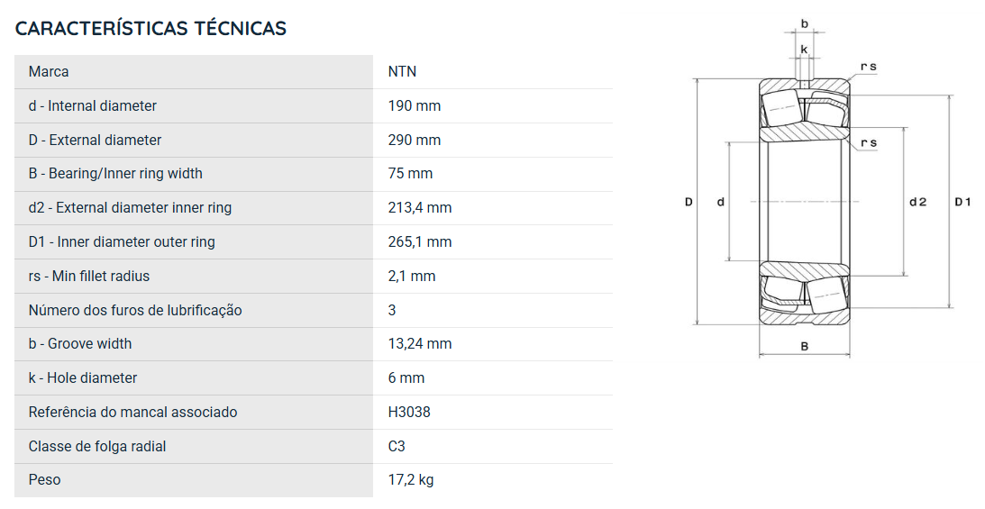Click the rs - Min fillet radius label
Image resolution: width=985 pixels, height=509 pixels.
[x=88, y=277]
